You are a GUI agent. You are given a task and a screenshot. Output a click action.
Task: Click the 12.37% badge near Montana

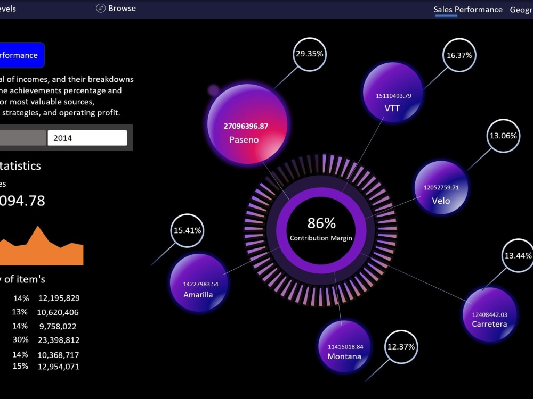click(400, 346)
